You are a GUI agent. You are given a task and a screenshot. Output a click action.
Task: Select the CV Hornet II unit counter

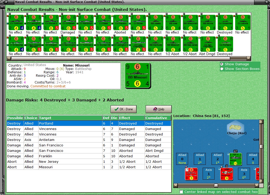[x=51, y=23]
